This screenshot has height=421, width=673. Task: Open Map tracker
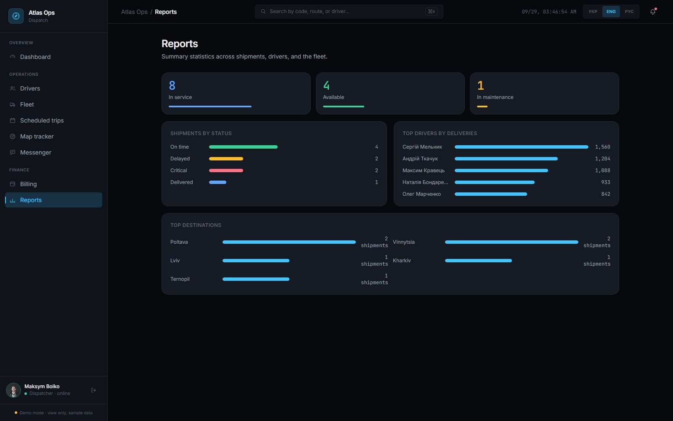pyautogui.click(x=53, y=136)
